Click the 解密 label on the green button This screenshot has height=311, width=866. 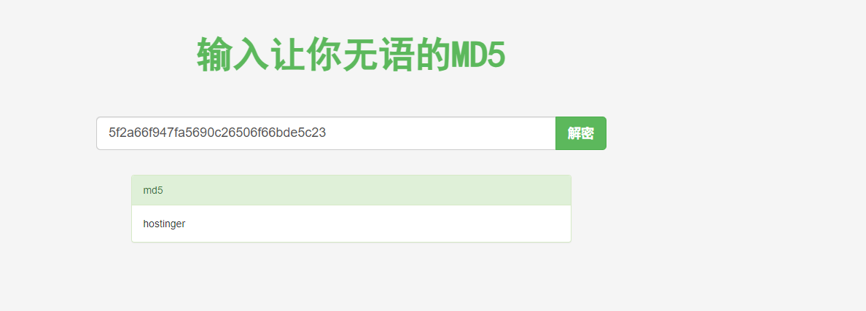[x=580, y=133]
